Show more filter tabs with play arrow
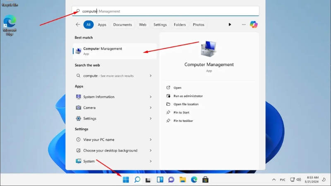331x186 pixels. (230, 24)
